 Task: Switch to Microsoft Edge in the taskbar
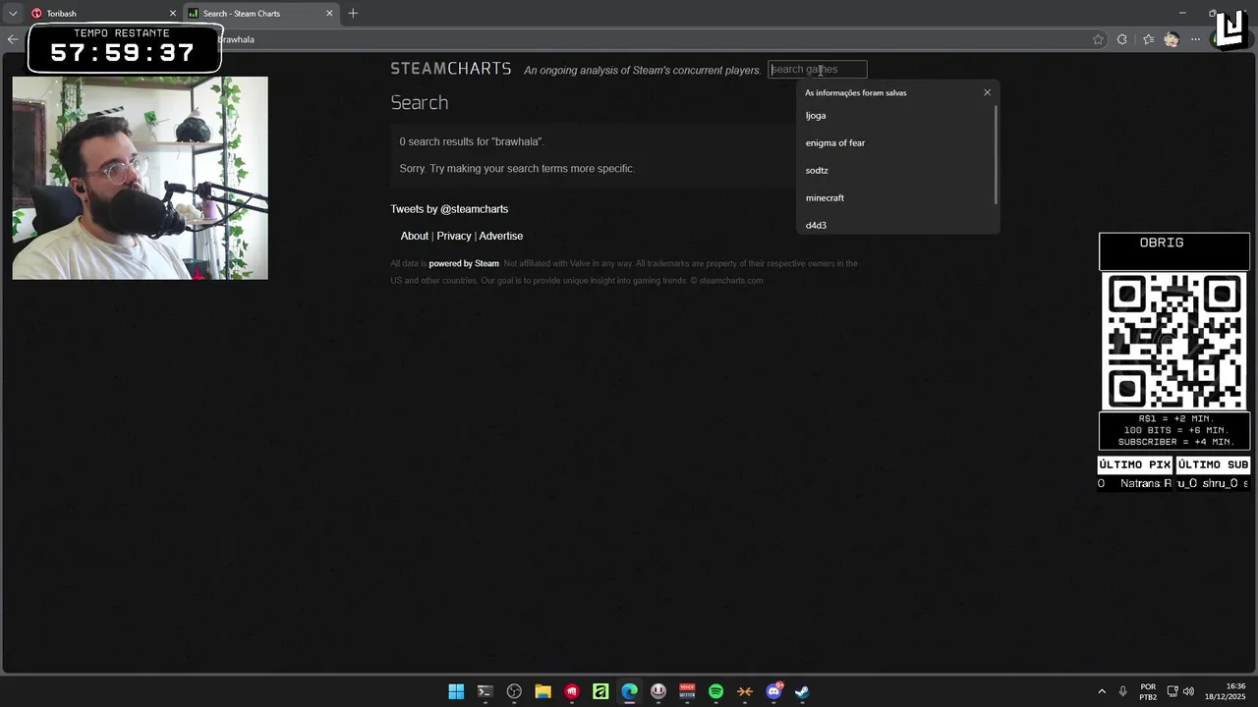629,691
